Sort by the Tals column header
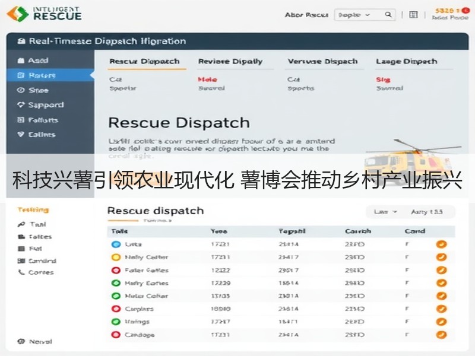The width and height of the screenshot is (475, 356). tap(119, 231)
